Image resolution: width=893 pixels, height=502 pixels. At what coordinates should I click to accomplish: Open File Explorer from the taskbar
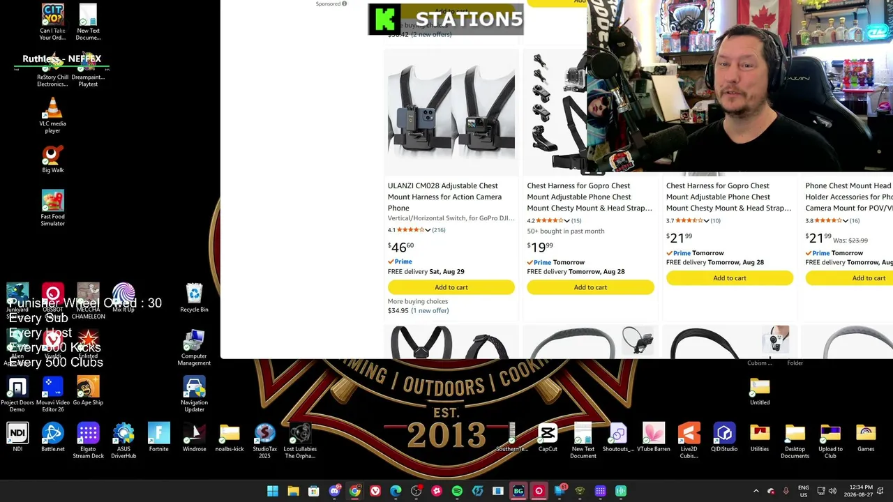click(293, 491)
